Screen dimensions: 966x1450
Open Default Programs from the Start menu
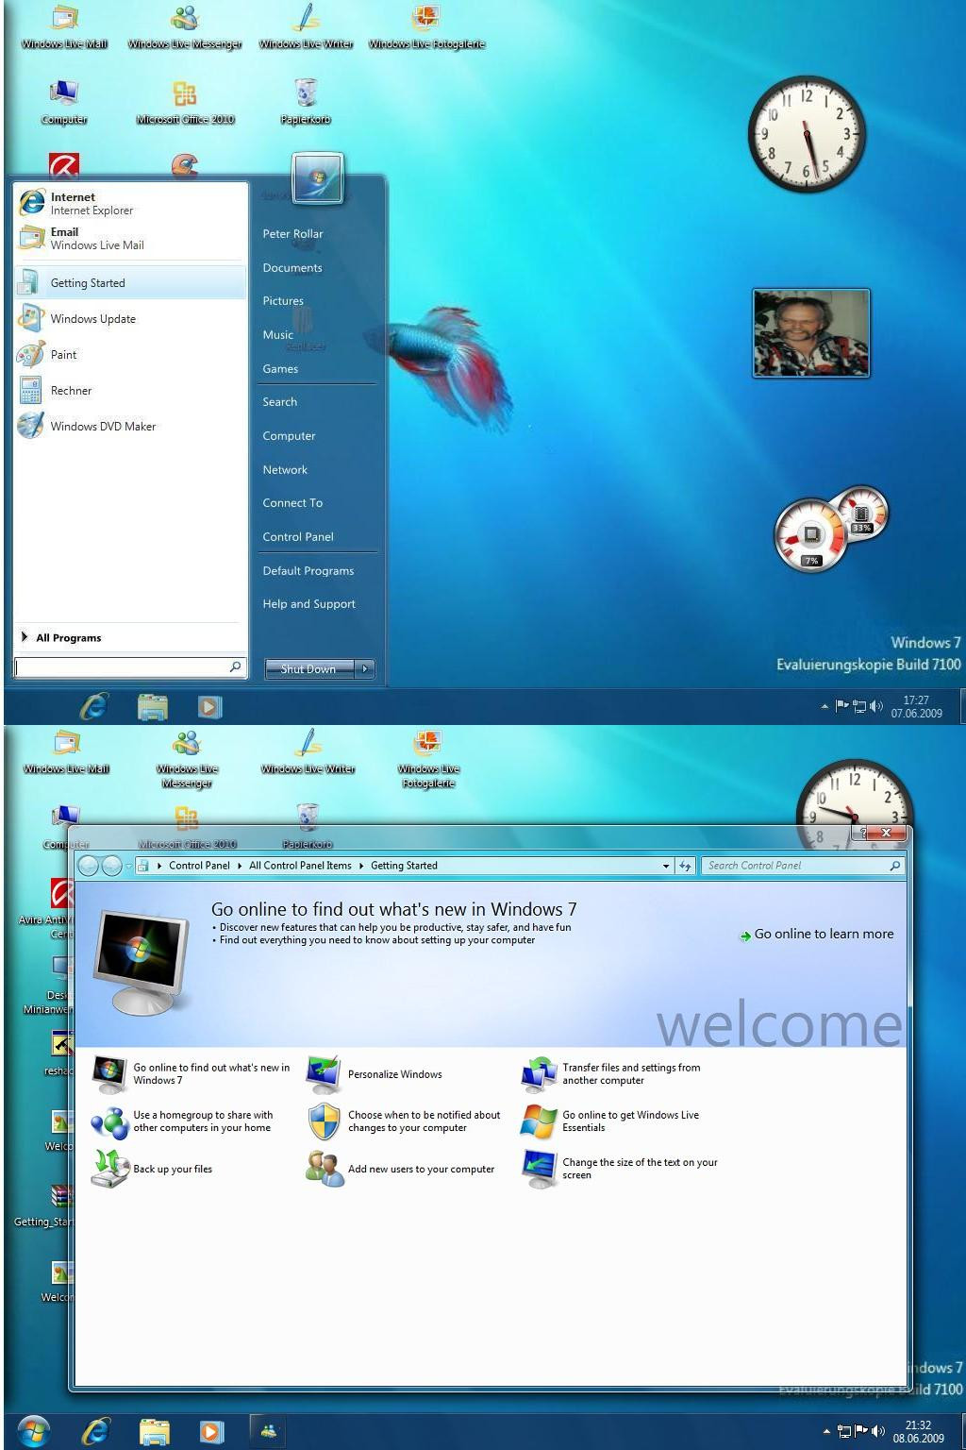tap(308, 571)
